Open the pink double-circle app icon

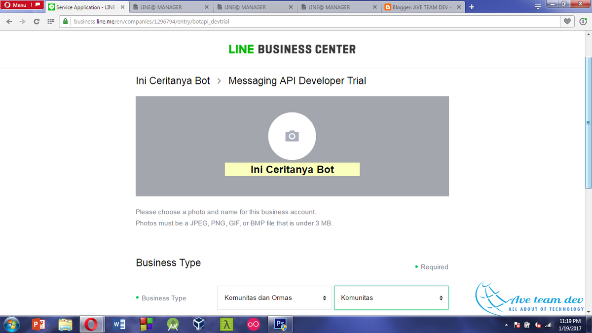(x=253, y=325)
